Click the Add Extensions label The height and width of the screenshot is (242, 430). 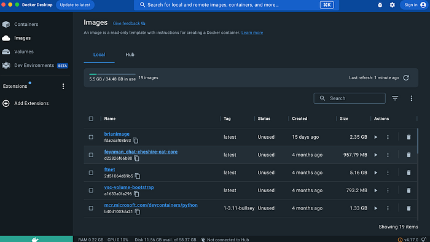coord(31,103)
